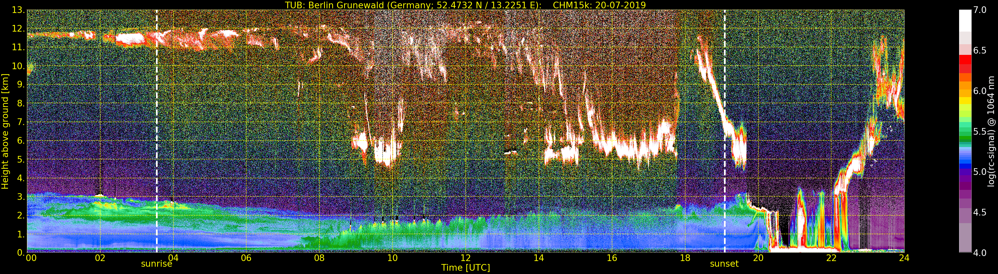The image size is (998, 274).
Task: Click the height axis tick '10.'
Action: (x=18, y=66)
